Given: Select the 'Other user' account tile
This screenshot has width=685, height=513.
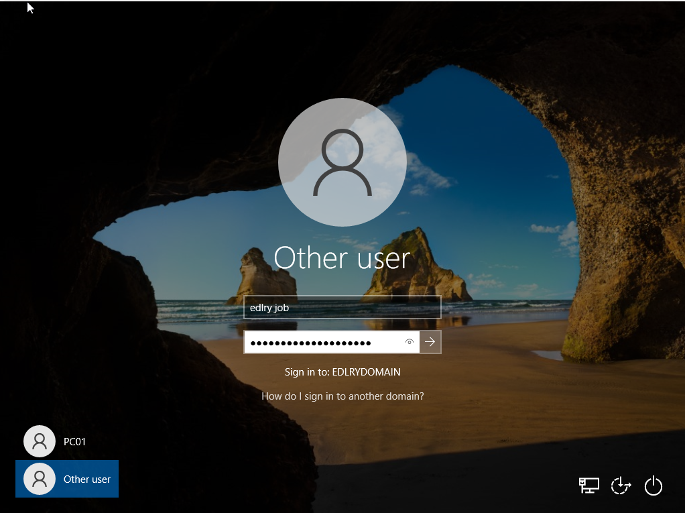Looking at the screenshot, I should click(x=67, y=479).
